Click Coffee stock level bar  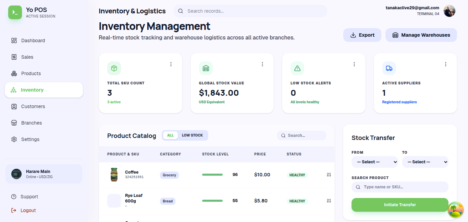click(212, 175)
